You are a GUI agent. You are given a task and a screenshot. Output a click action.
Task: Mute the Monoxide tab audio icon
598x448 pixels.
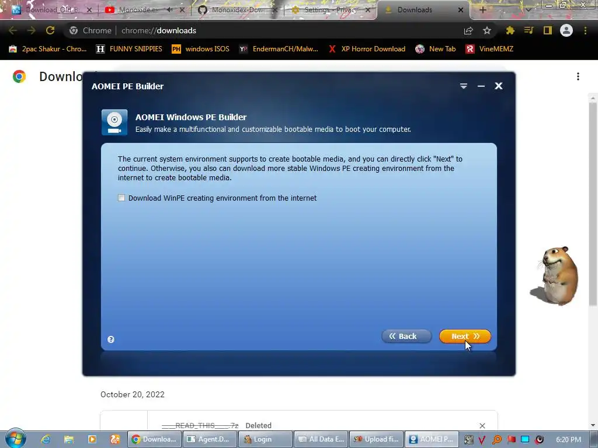(x=169, y=10)
